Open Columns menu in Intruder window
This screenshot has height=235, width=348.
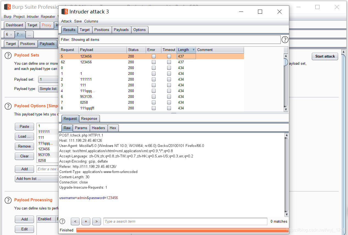91,21
